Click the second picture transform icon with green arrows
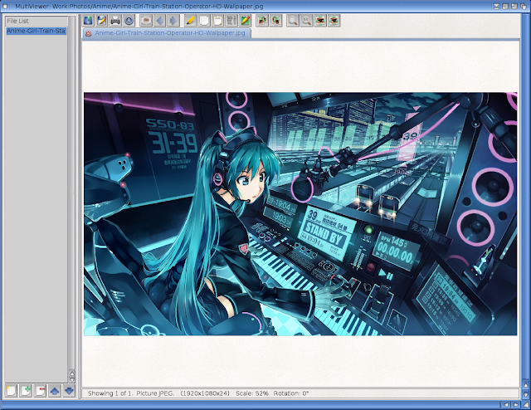Screen dimensions: 531x410 coord(276,21)
